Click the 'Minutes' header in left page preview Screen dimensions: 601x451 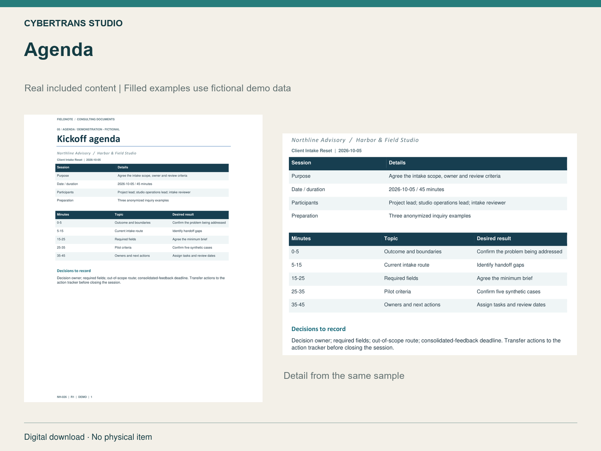click(x=63, y=215)
